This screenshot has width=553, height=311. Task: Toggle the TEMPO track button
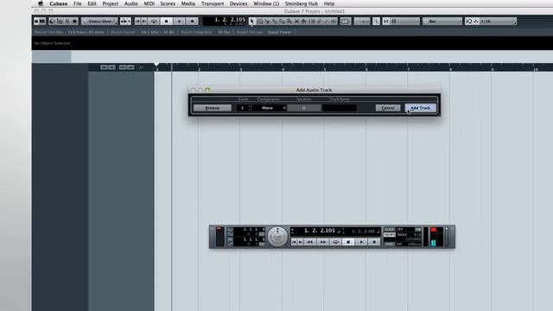coord(390,234)
